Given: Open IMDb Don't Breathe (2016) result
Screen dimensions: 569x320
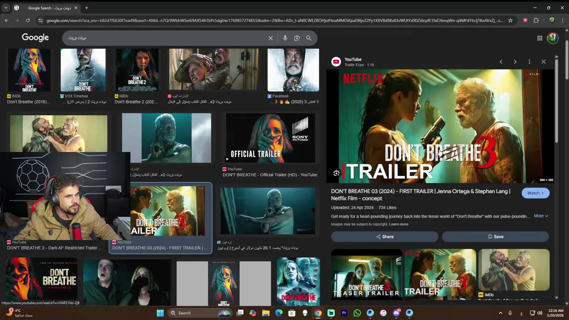Looking at the screenshot, I should pyautogui.click(x=29, y=76).
